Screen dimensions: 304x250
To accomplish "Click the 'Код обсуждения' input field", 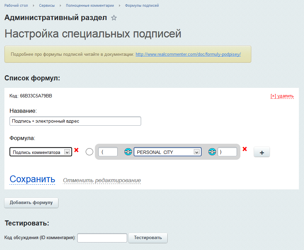I will point(102,238).
